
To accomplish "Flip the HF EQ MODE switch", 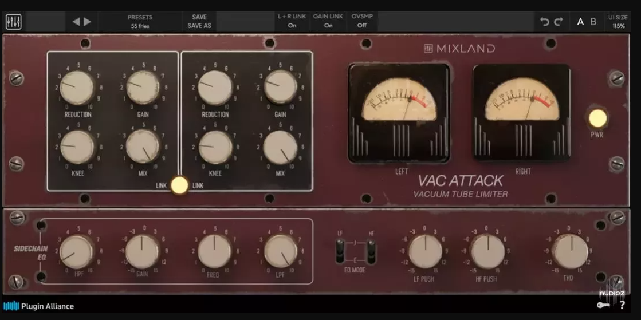I will click(371, 251).
